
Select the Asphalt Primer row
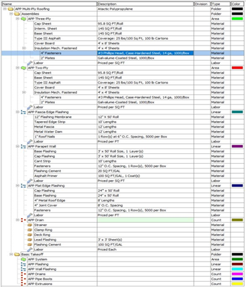point(123,176)
